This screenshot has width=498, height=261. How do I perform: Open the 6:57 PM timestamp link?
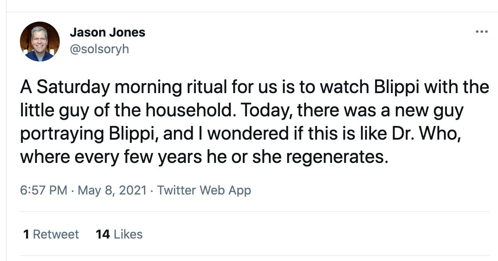coord(43,190)
